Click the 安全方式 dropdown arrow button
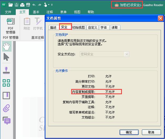The width and height of the screenshot is (165, 139). [x=127, y=54]
